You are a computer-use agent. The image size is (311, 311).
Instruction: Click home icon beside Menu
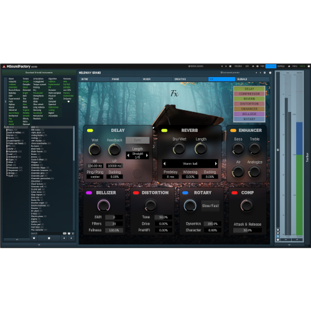coord(289,67)
